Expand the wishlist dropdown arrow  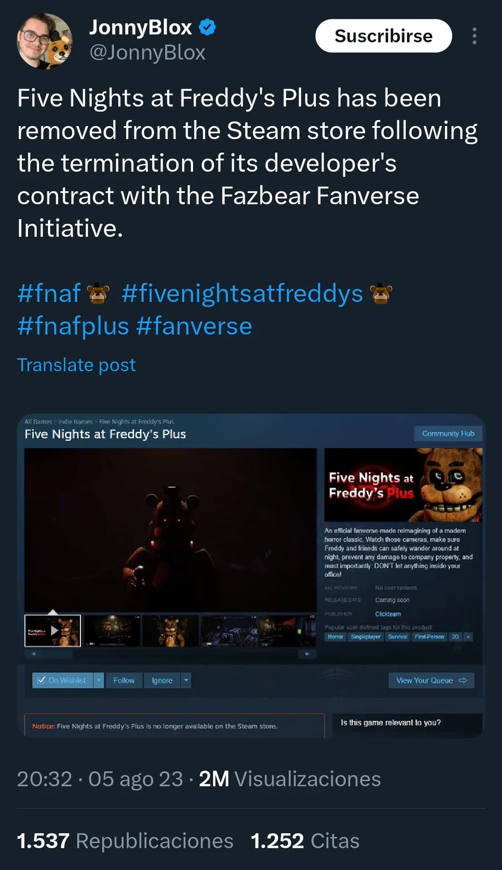(x=99, y=680)
